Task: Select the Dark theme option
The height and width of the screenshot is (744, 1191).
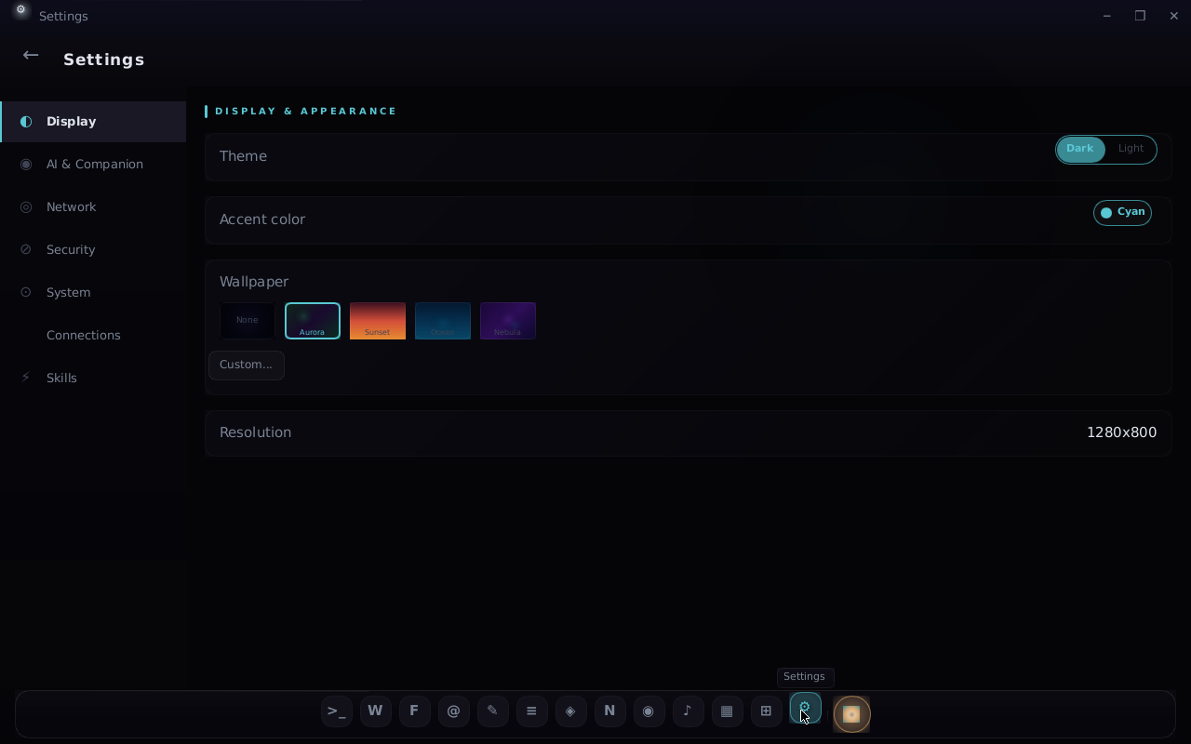Action: 1080,149
